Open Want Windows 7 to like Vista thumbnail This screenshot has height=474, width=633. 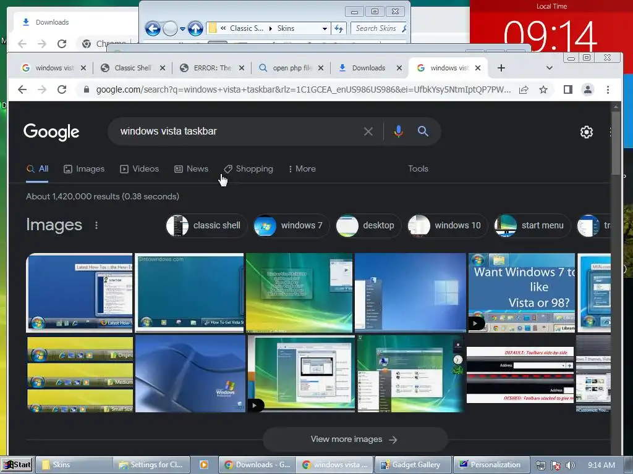pos(522,293)
